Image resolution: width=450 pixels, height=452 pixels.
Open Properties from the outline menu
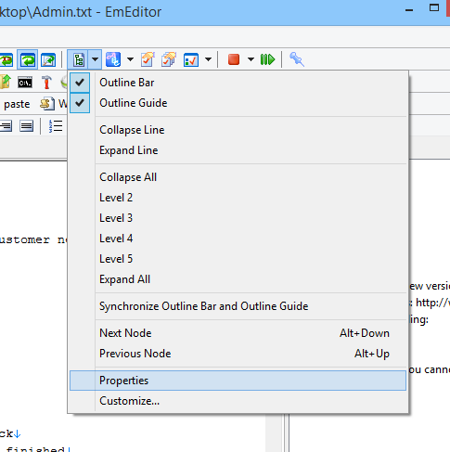point(238,381)
